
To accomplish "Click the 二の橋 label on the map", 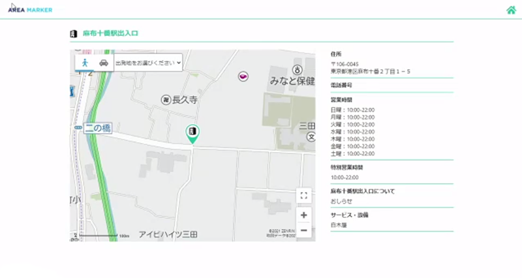I will coord(97,129).
